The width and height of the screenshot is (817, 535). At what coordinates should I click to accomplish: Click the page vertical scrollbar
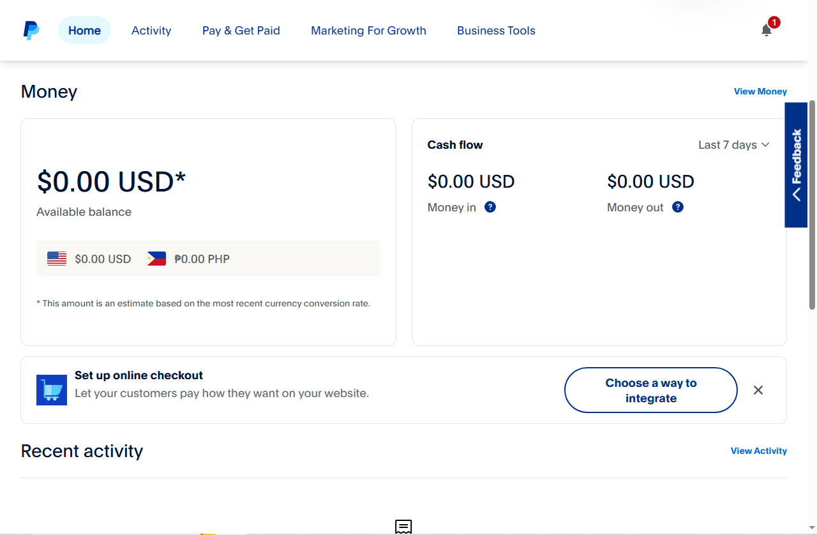coord(812,204)
